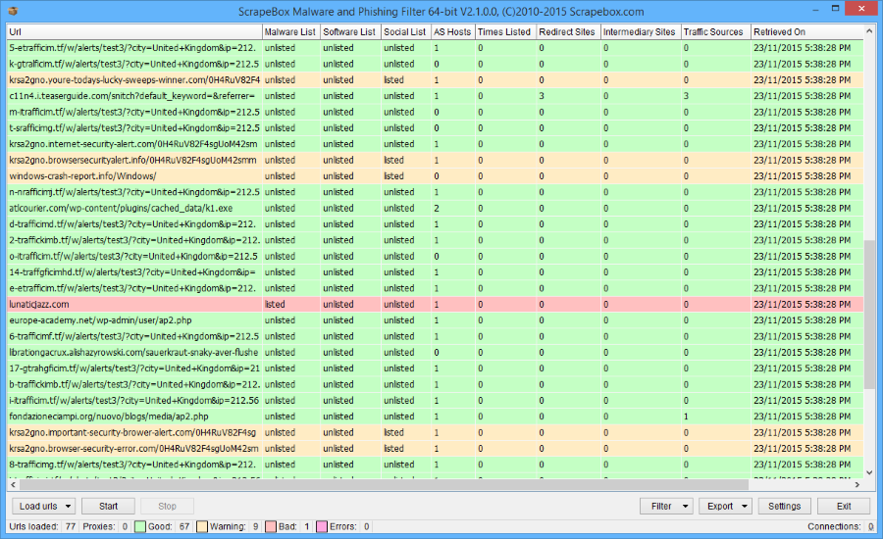Click the red Bad color swatch
Viewport: 883px width, 539px height.
pyautogui.click(x=271, y=526)
